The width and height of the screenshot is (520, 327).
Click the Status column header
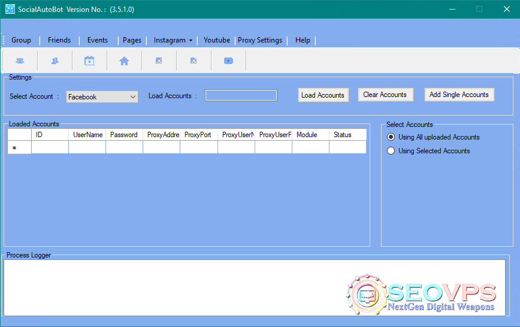[x=348, y=135]
